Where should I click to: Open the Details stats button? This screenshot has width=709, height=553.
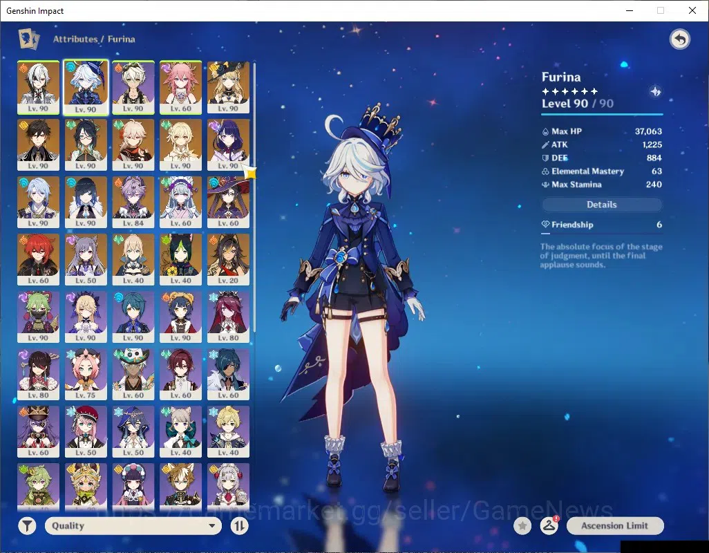[x=602, y=205]
